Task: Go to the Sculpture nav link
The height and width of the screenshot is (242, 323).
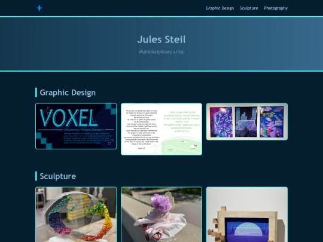Action: tap(249, 8)
